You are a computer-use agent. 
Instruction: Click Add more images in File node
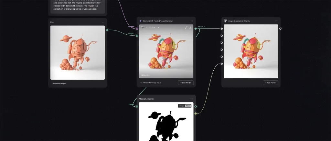[x=59, y=84]
